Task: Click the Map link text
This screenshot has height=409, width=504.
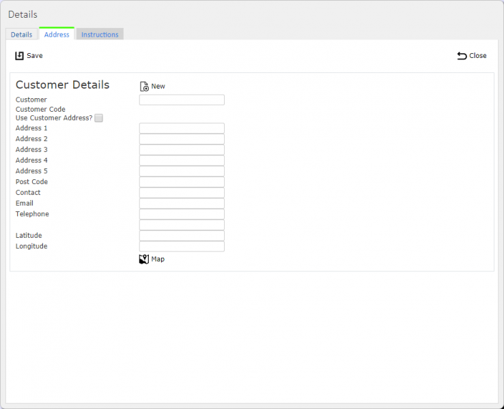Action: click(158, 259)
